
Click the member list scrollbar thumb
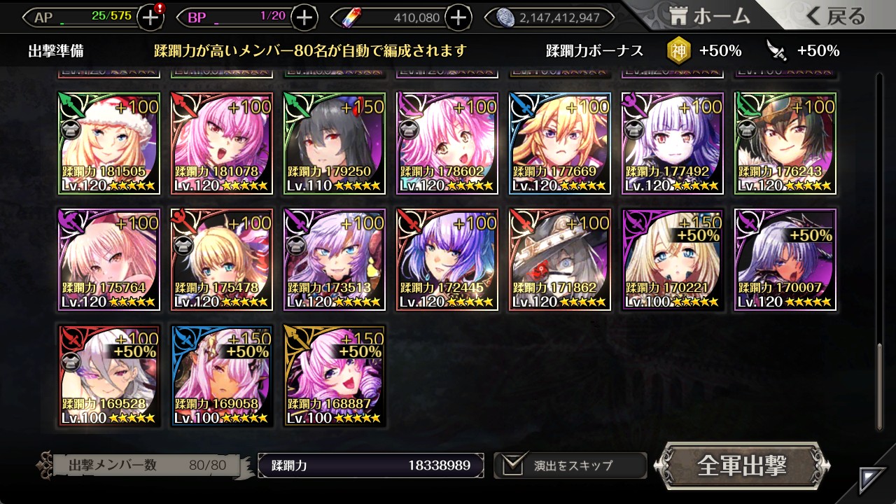point(880,386)
